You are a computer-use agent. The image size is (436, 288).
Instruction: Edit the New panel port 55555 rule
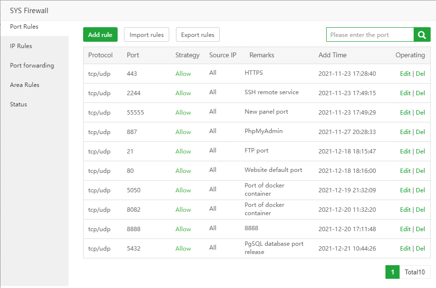click(x=405, y=113)
